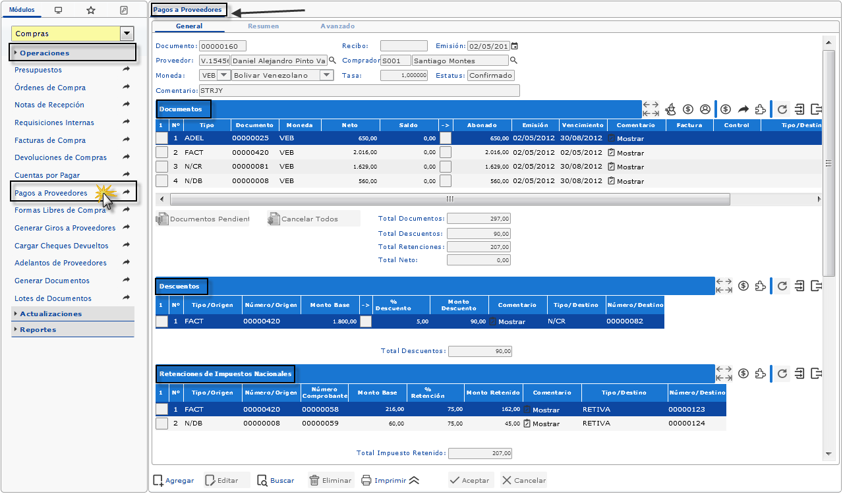Screen dimensions: 843x494
Task: Switch to the Resumen tab
Action: coord(263,26)
